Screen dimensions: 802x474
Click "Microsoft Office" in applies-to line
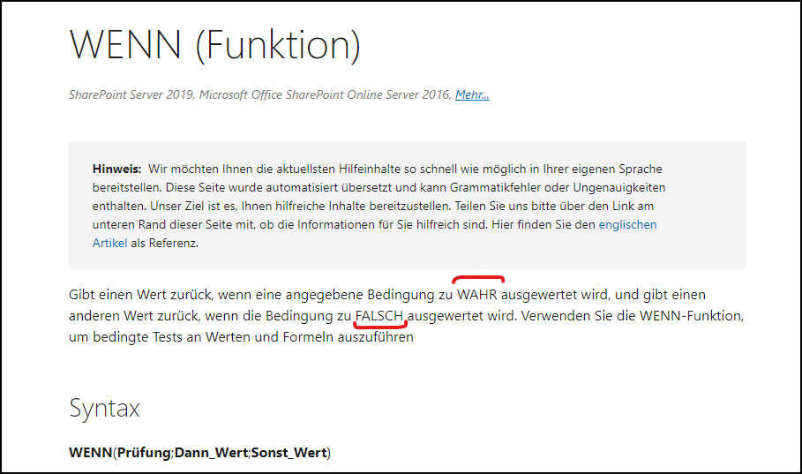[x=241, y=94]
